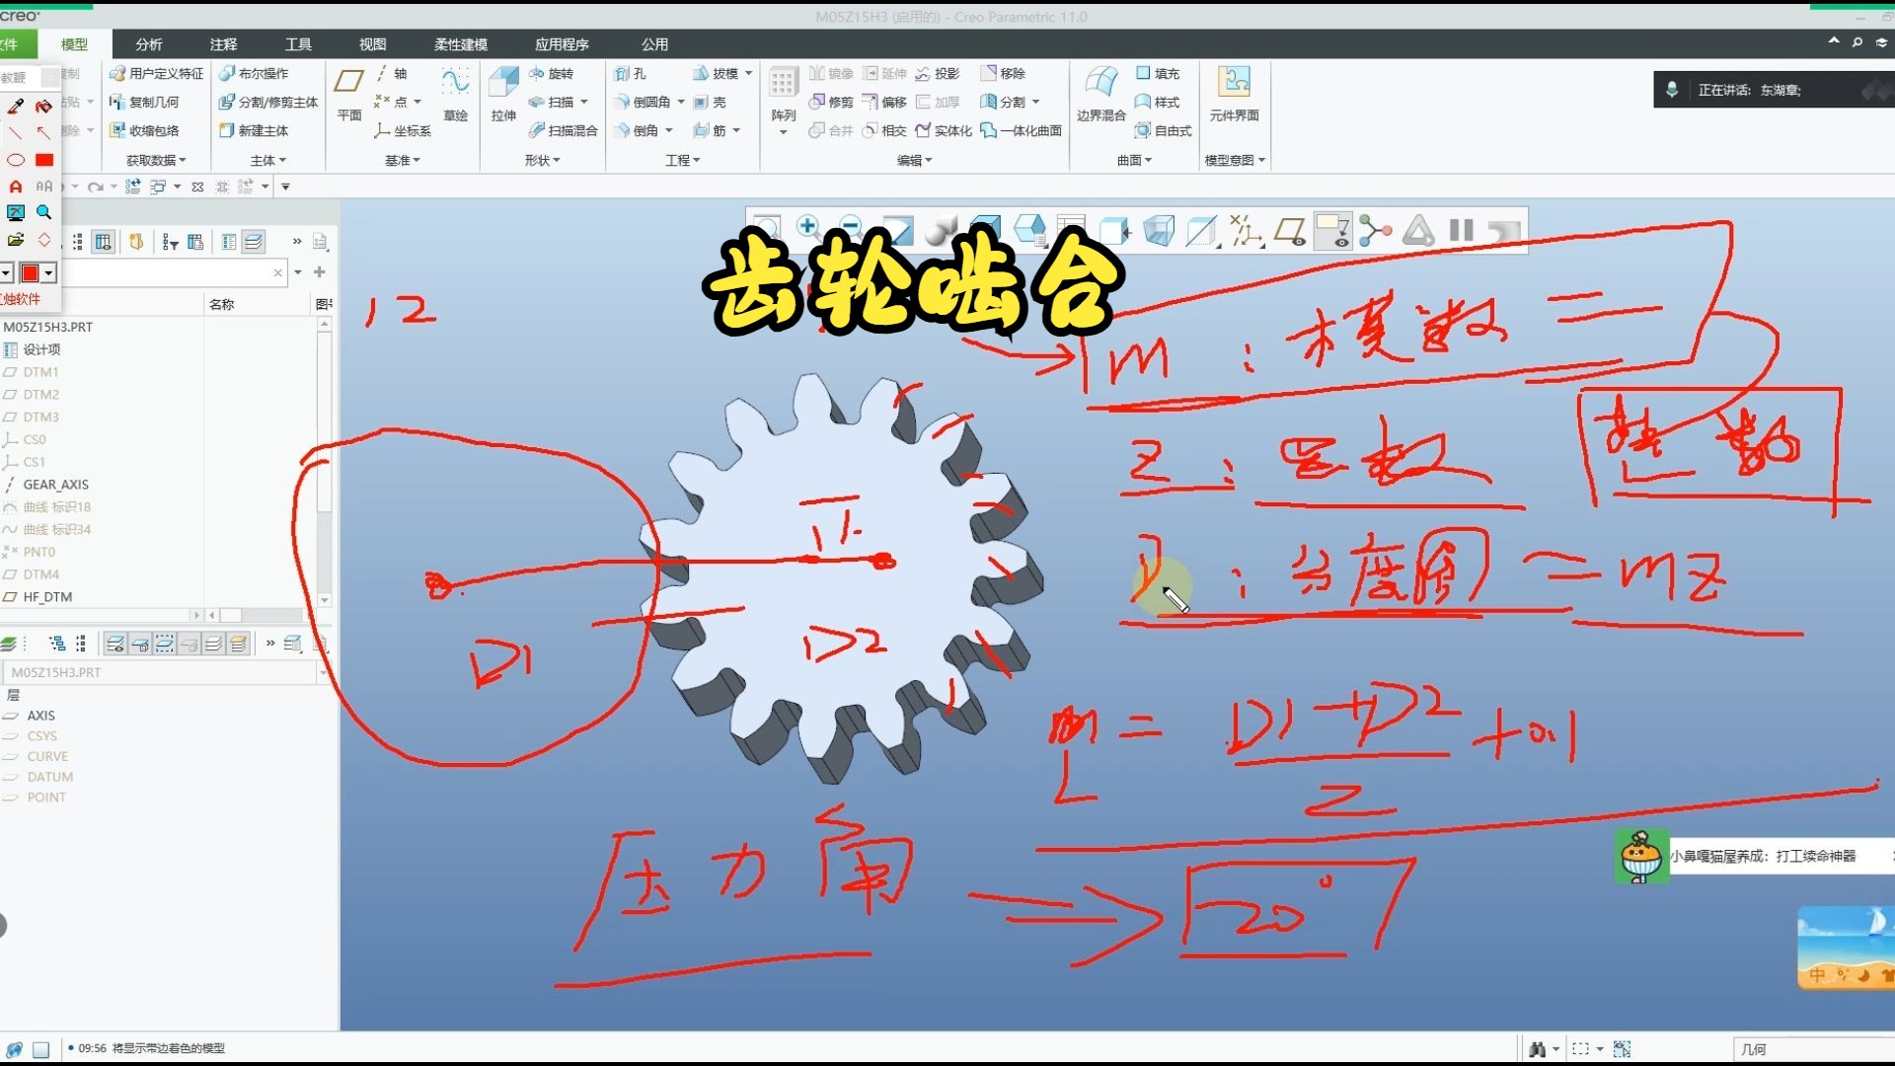Open the 视图 ribbon tab

tap(373, 44)
